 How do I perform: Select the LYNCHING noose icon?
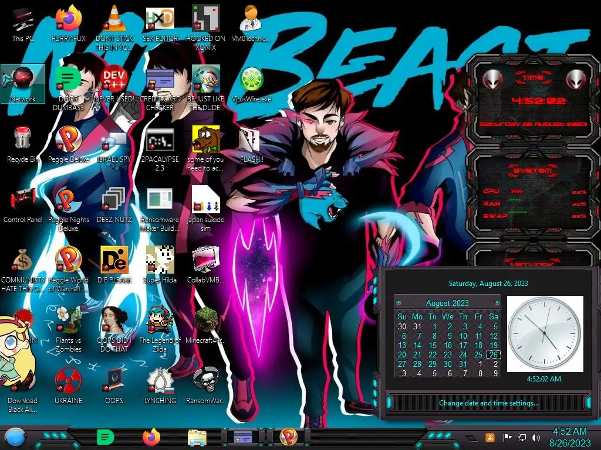(160, 386)
